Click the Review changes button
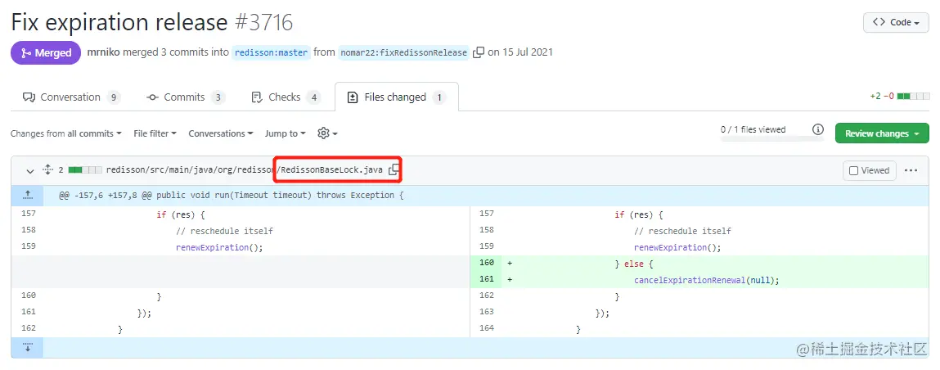940x370 pixels. point(882,133)
